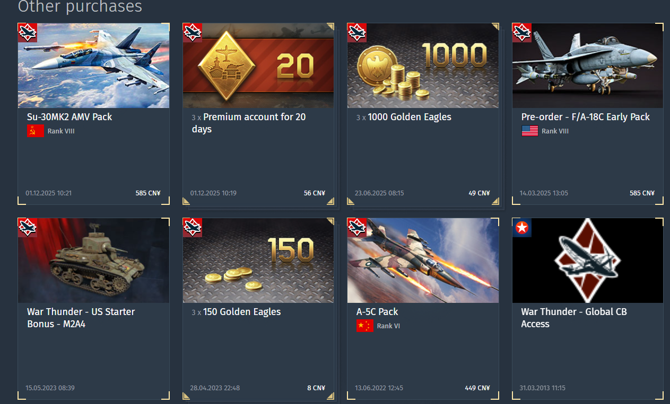This screenshot has height=404, width=670.
Task: Click the Soviet flag icon under Su-30MK2 AMV Pack
Action: [36, 131]
